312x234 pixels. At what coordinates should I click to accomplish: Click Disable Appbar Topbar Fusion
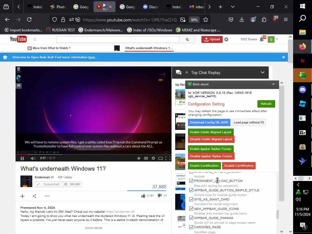211,156
